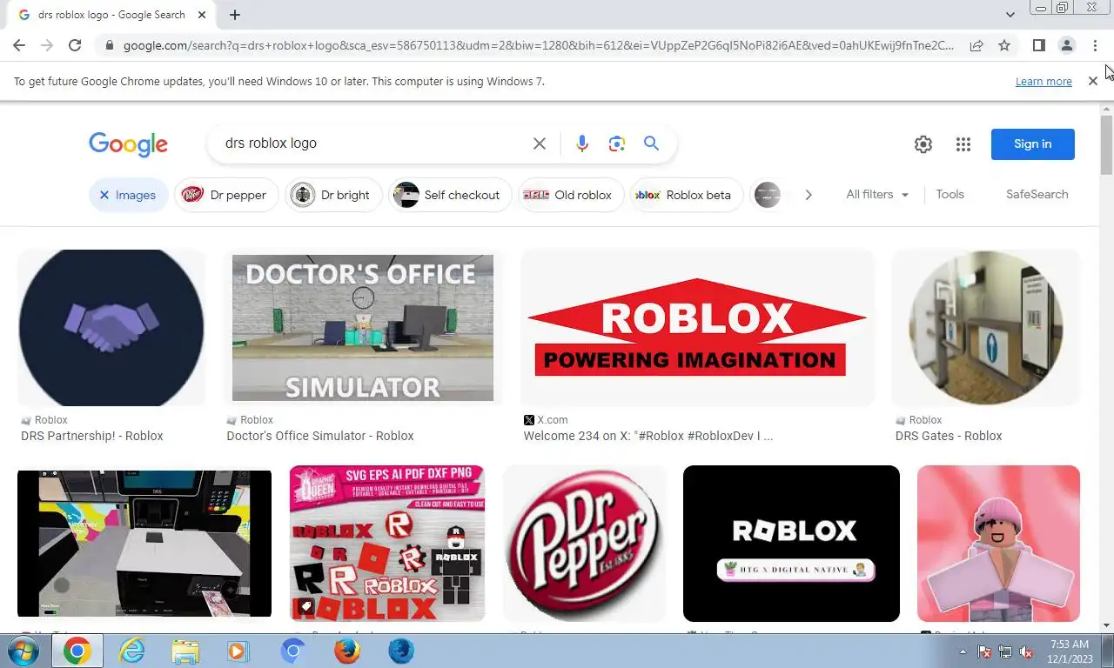Open pink Roblox avatar image
The image size is (1114, 668).
pyautogui.click(x=998, y=544)
